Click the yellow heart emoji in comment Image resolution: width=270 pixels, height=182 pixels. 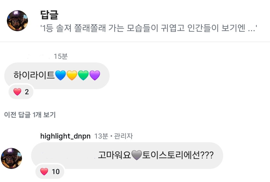(72, 75)
